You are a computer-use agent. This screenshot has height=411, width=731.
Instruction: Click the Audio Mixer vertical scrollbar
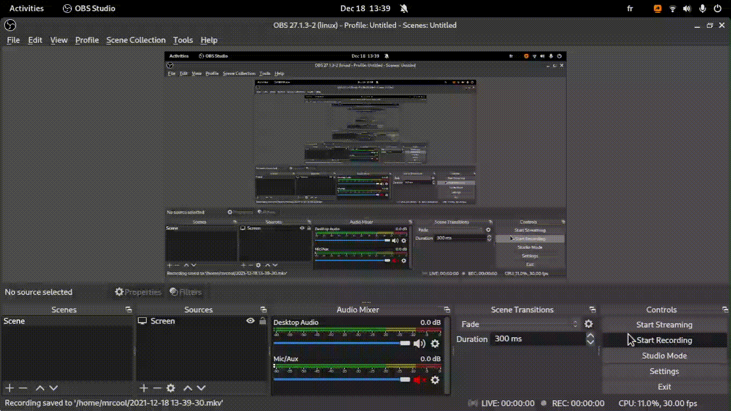click(447, 355)
